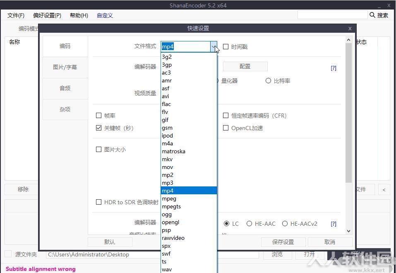Switch to the Encoding (编码) tab
This screenshot has height=273, width=396.
point(65,46)
